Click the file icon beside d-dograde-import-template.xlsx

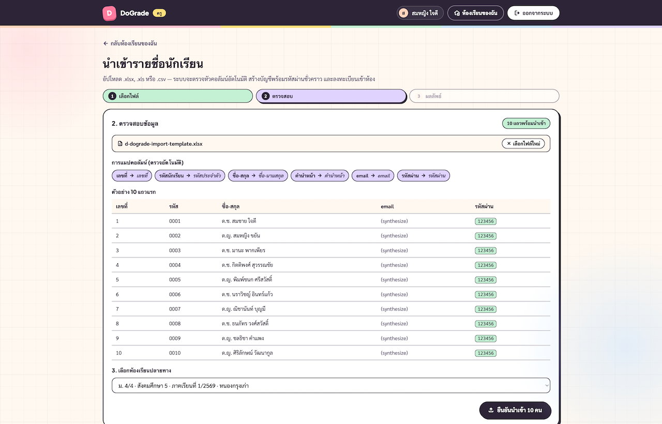click(120, 144)
